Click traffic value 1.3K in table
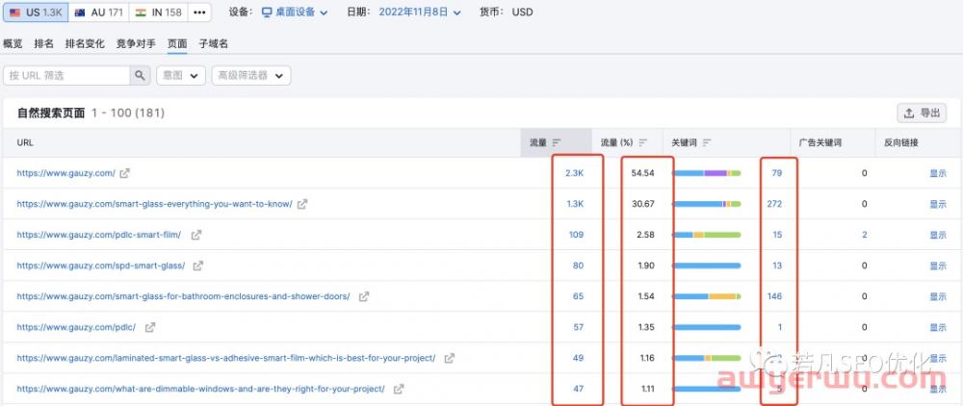 pyautogui.click(x=574, y=204)
